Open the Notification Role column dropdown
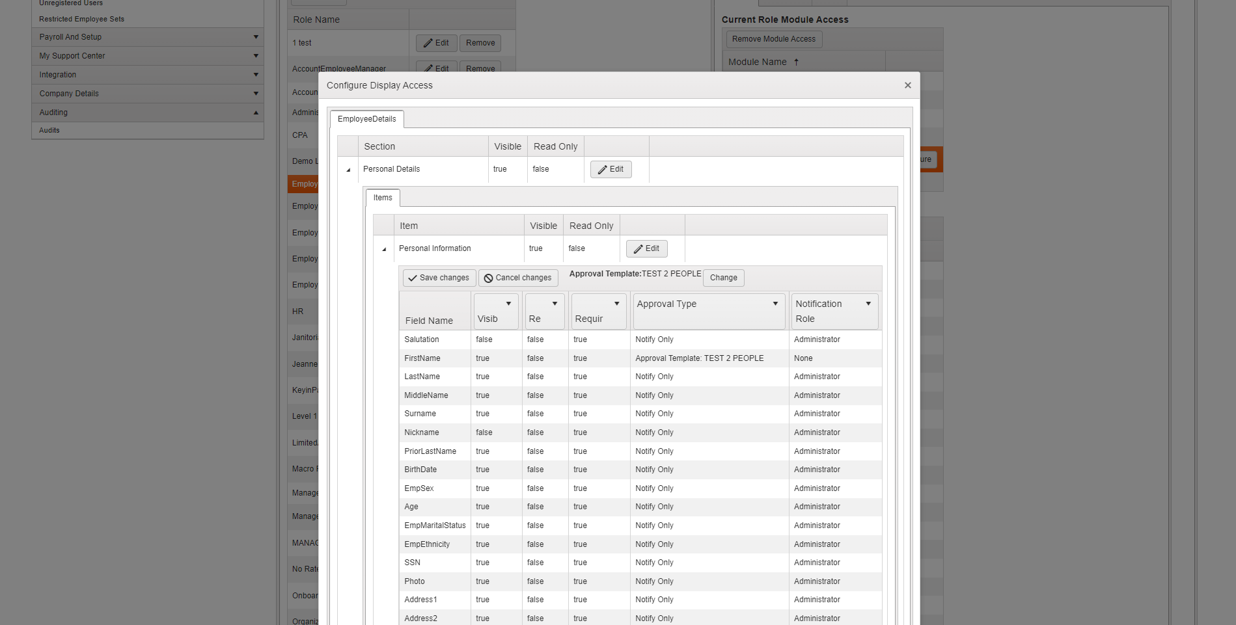 (868, 304)
